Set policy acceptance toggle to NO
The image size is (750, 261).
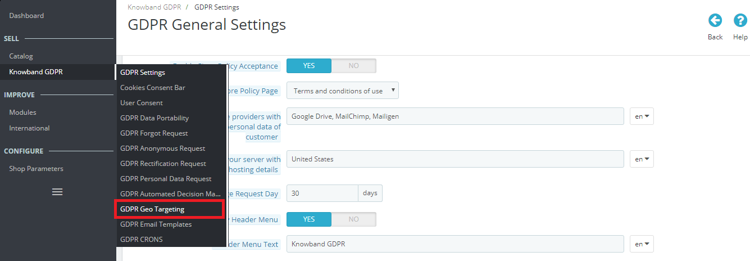[x=353, y=66]
